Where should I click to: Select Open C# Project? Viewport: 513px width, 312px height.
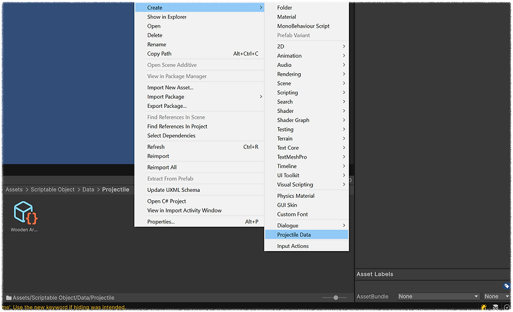tap(199, 201)
